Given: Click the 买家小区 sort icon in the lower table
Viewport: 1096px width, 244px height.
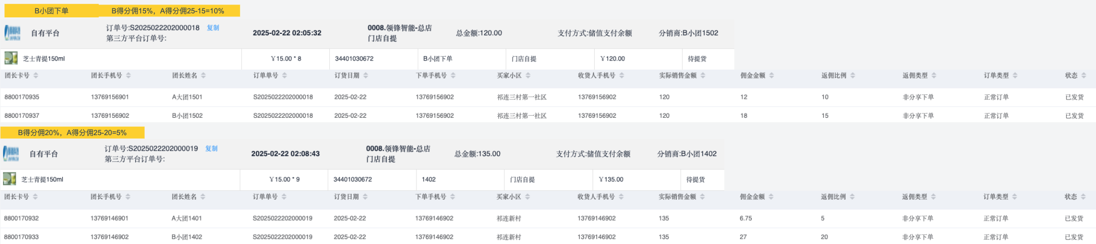Looking at the screenshot, I should click(527, 197).
